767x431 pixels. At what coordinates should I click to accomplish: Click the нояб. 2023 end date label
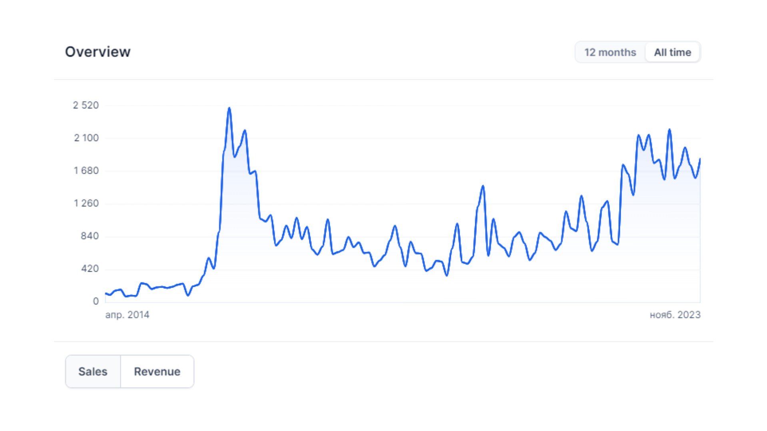tap(675, 315)
